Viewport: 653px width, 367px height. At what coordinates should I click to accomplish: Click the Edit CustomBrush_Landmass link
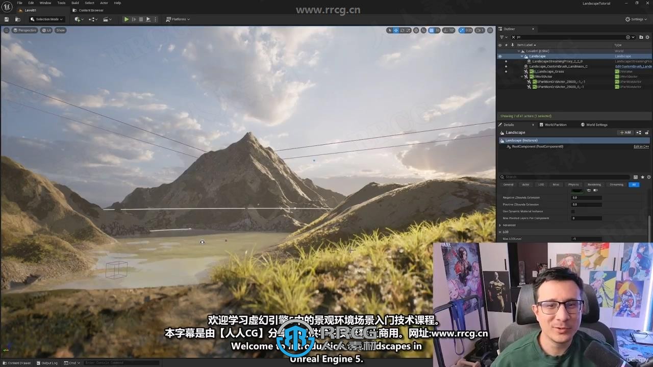click(x=633, y=66)
